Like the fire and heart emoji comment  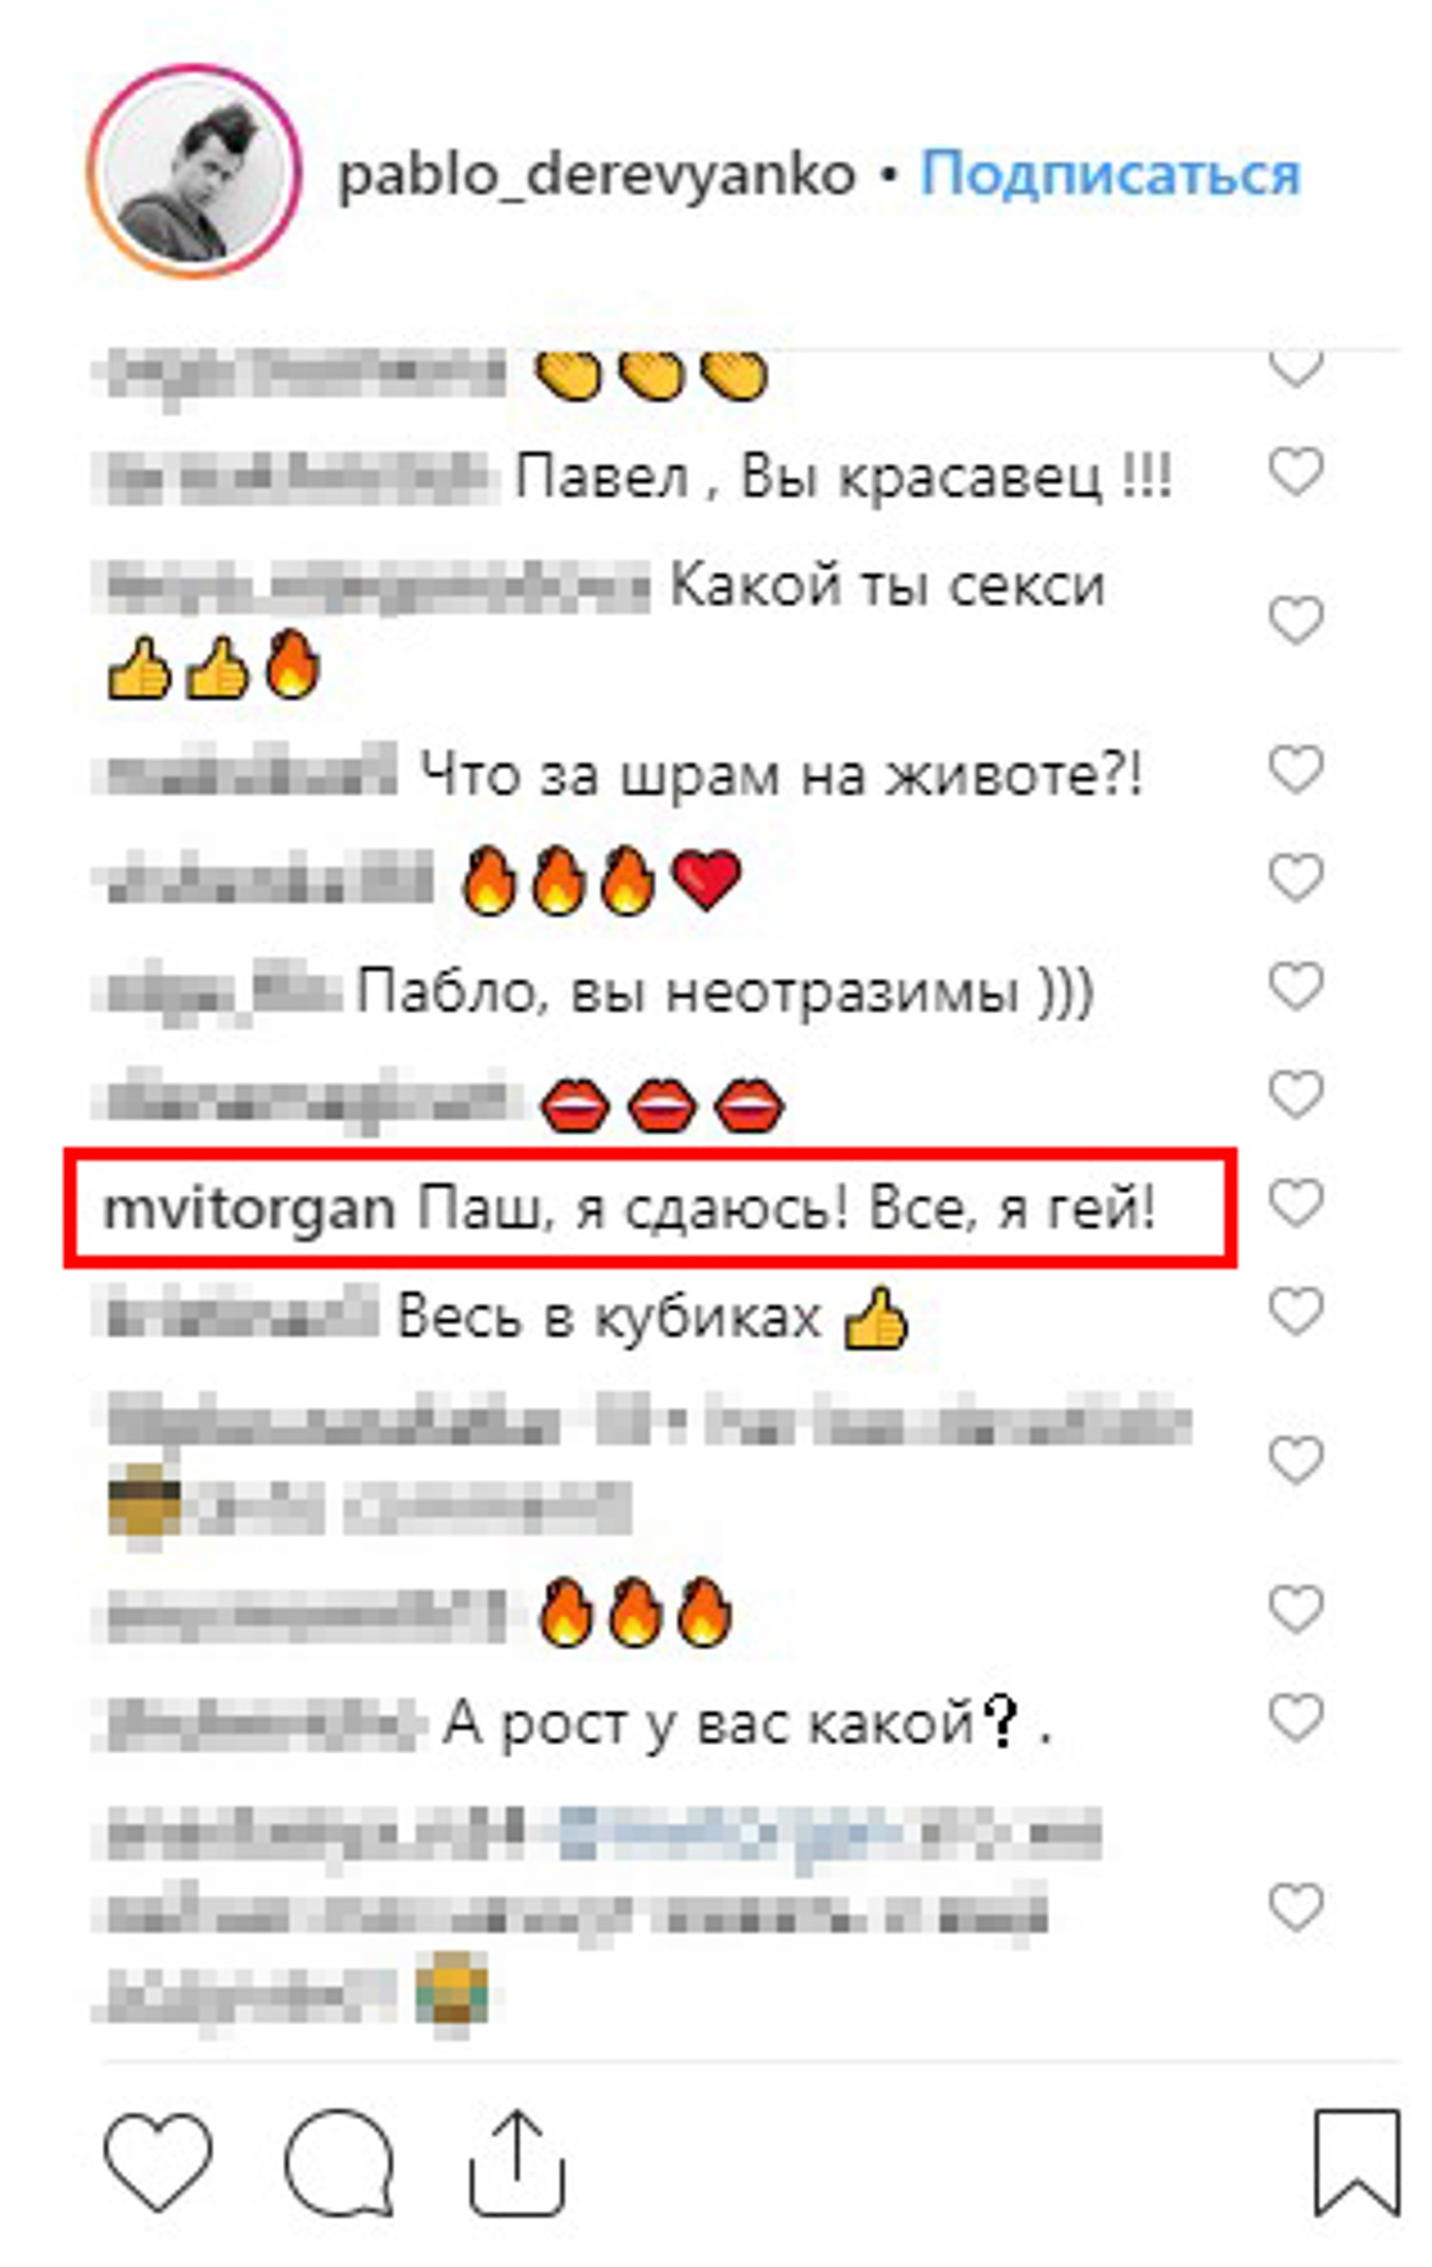(x=1295, y=876)
